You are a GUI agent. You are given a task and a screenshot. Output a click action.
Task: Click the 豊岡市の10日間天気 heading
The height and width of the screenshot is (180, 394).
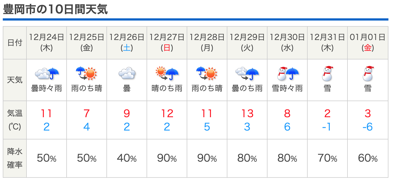(x=55, y=10)
